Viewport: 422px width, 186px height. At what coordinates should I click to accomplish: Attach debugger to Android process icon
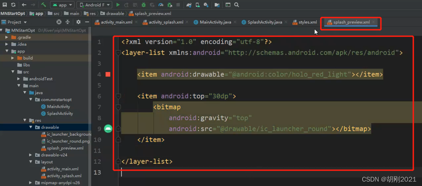(x=170, y=5)
